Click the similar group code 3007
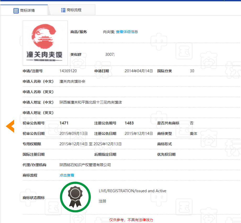Image resolution: width=241 pixels, height=223 pixels. click(x=110, y=55)
